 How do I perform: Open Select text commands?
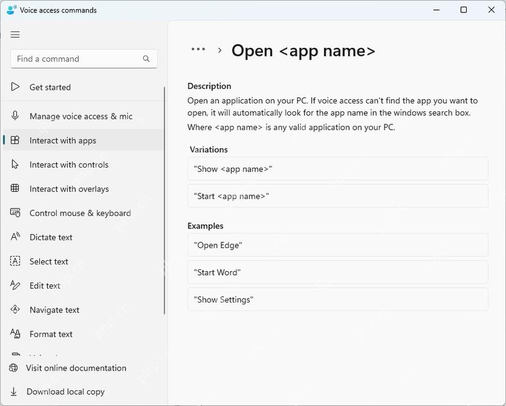click(x=84, y=261)
